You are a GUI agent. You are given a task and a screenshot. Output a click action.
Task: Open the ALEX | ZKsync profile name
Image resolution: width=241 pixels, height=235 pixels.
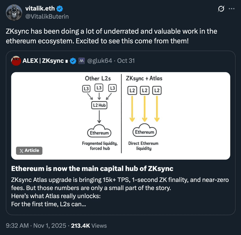(43, 61)
